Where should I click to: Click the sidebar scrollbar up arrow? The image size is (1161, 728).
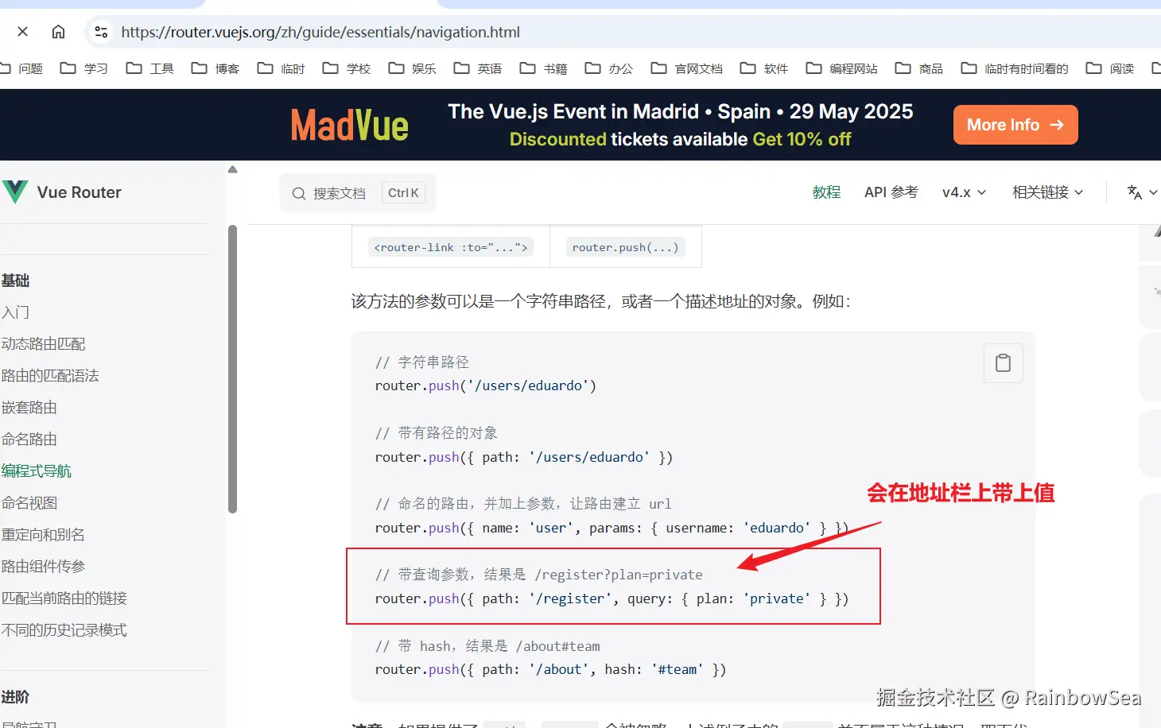tap(233, 169)
